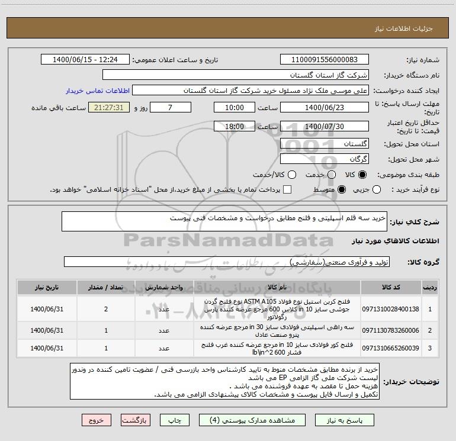Click the بازگشت back button

pyautogui.click(x=136, y=420)
